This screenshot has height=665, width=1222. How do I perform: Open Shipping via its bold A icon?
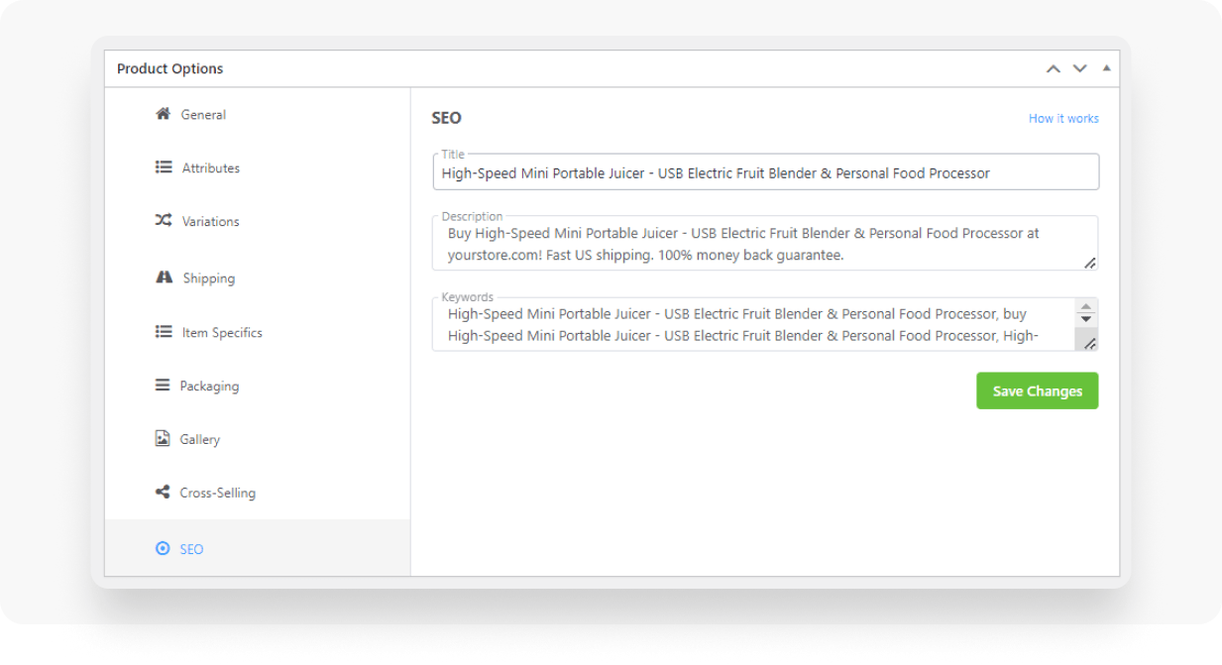click(163, 277)
